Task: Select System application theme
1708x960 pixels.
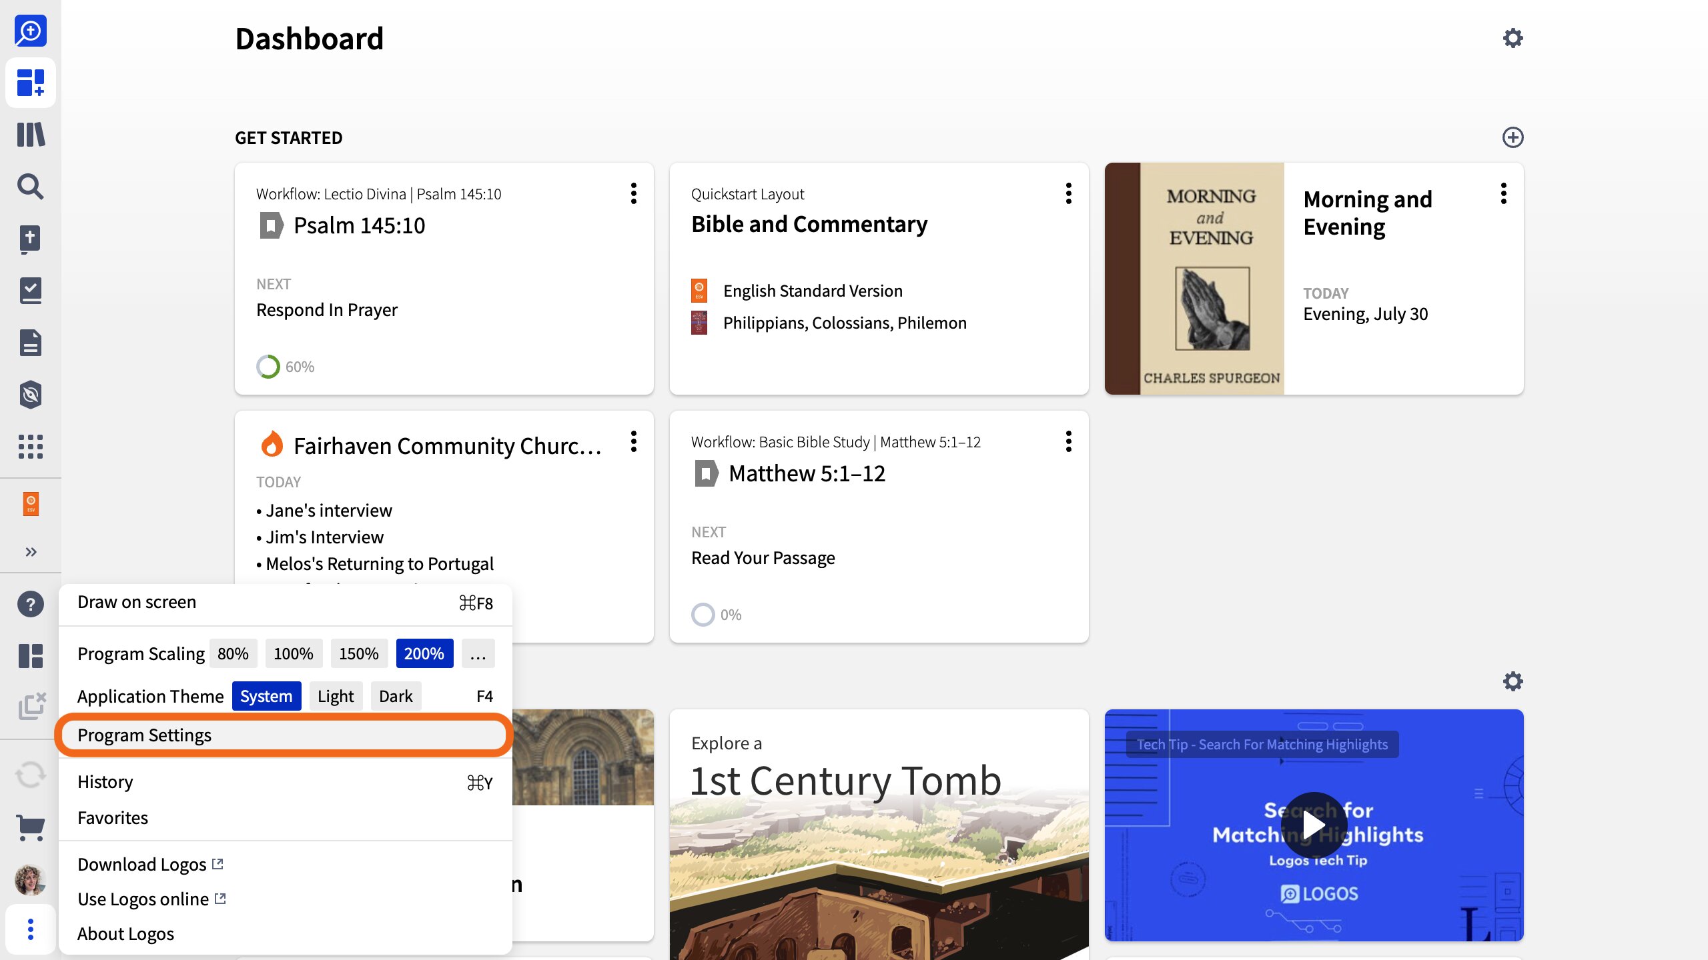Action: [266, 696]
